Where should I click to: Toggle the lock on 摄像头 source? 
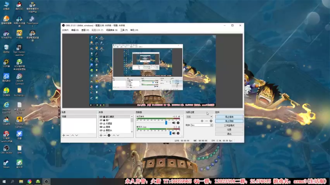click(104, 130)
